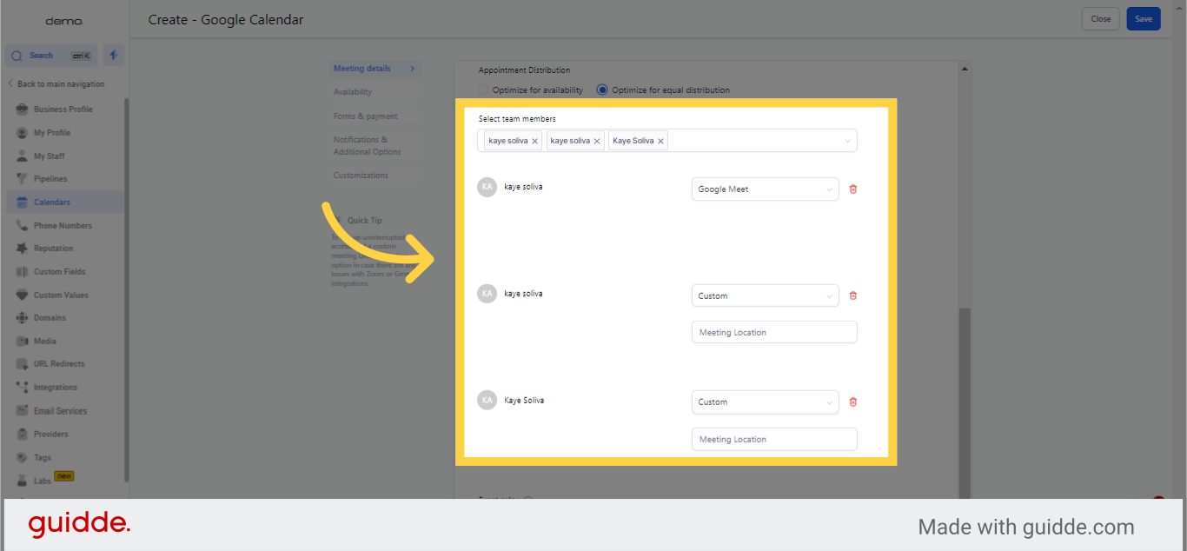This screenshot has width=1187, height=551.
Task: Remove first kaye soliva tag chip
Action: click(535, 141)
